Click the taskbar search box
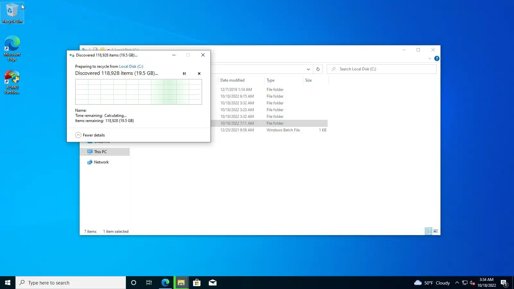514x289 pixels. coord(71,283)
